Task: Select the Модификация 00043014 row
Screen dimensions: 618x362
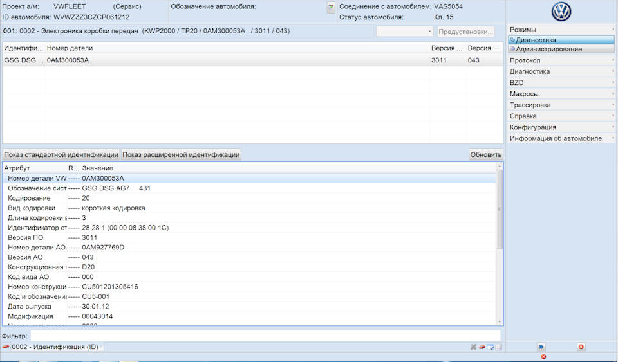Action: [249, 316]
